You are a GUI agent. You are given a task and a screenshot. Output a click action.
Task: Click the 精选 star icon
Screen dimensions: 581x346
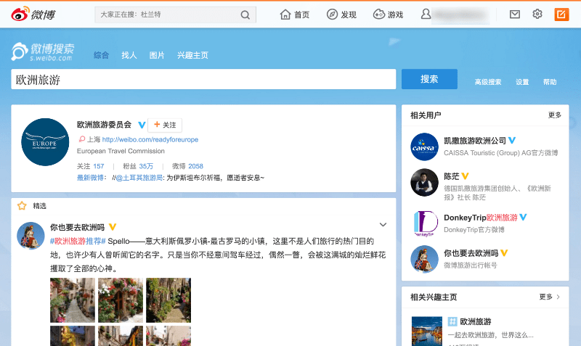(22, 206)
